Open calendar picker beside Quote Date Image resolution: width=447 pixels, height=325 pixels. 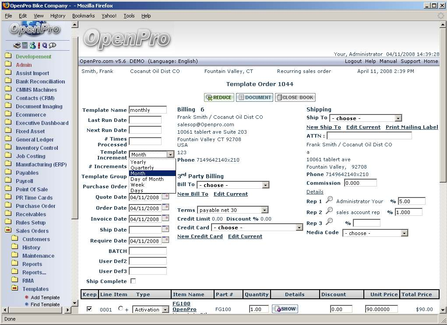(165, 197)
